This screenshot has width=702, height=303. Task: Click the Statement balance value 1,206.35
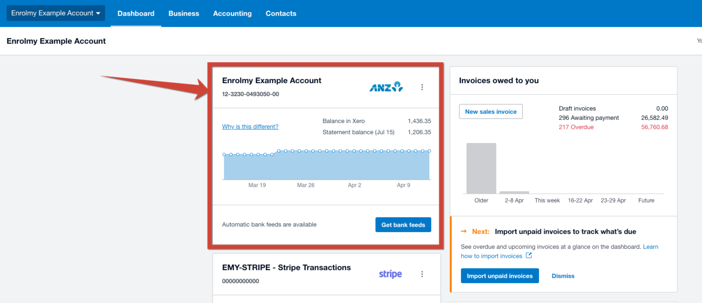click(x=419, y=132)
